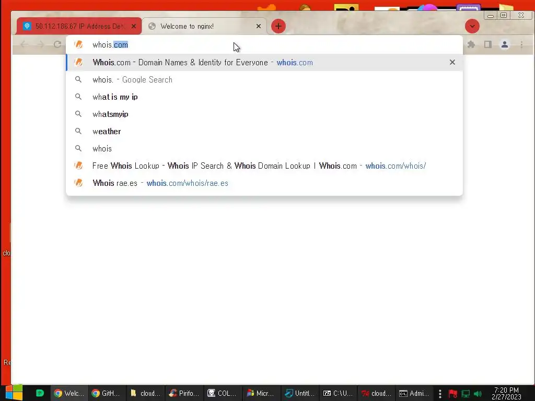Switch to Chrome 'GitH...' taskbar item
Screen dimensions: 535x401
(107, 393)
